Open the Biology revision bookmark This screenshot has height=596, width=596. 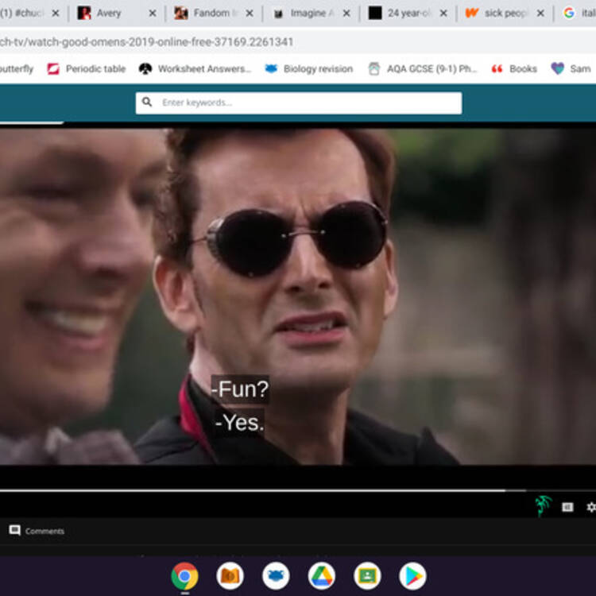(x=309, y=69)
